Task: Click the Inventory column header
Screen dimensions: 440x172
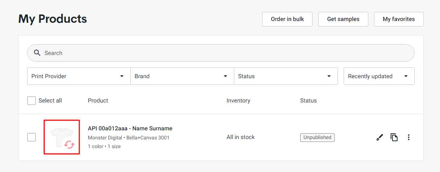Action: (x=238, y=101)
